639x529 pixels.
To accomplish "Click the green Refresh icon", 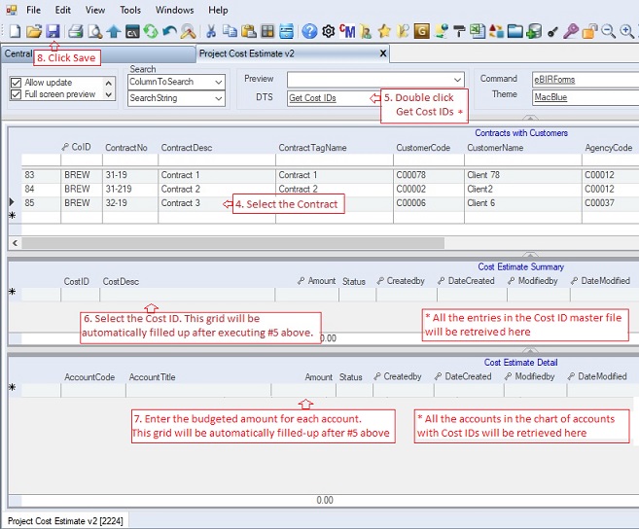I will (151, 31).
